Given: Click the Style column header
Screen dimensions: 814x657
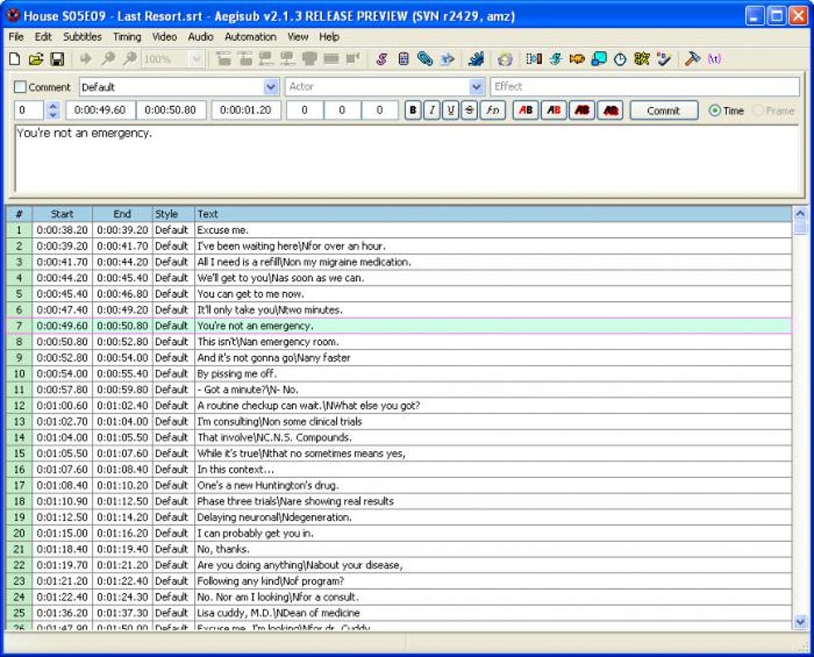Looking at the screenshot, I should (173, 214).
